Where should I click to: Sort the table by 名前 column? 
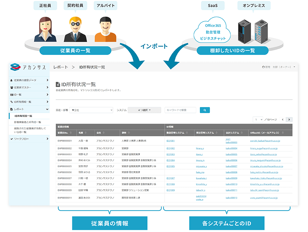86,133
